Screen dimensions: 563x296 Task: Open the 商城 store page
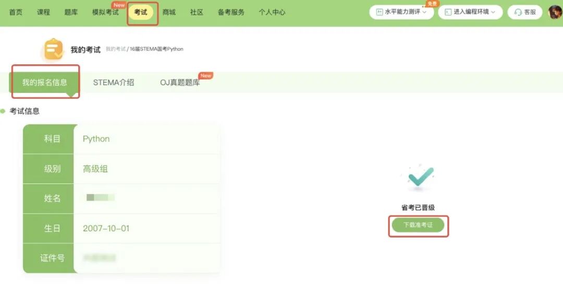pos(169,12)
